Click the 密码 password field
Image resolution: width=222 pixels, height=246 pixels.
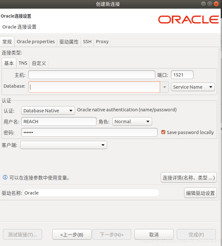(89, 132)
